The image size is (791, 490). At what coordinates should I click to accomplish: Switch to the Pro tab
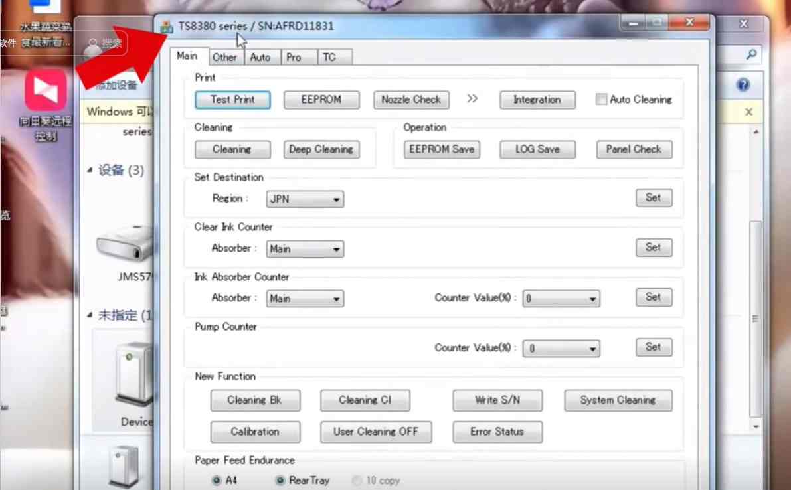(x=294, y=58)
